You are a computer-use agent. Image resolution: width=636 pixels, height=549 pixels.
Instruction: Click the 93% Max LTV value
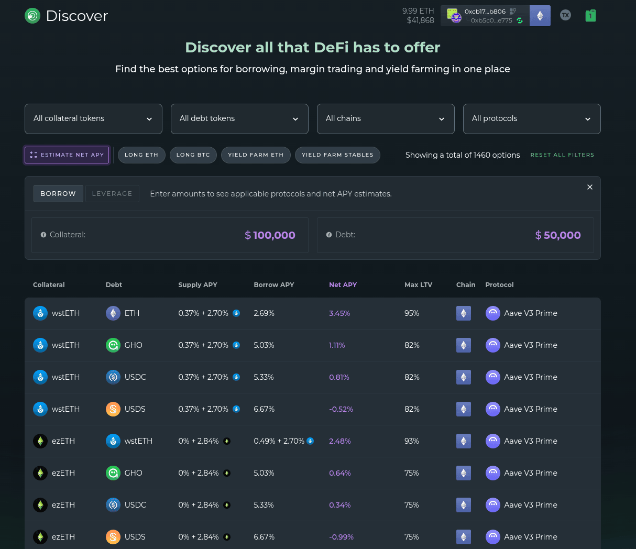pyautogui.click(x=412, y=441)
